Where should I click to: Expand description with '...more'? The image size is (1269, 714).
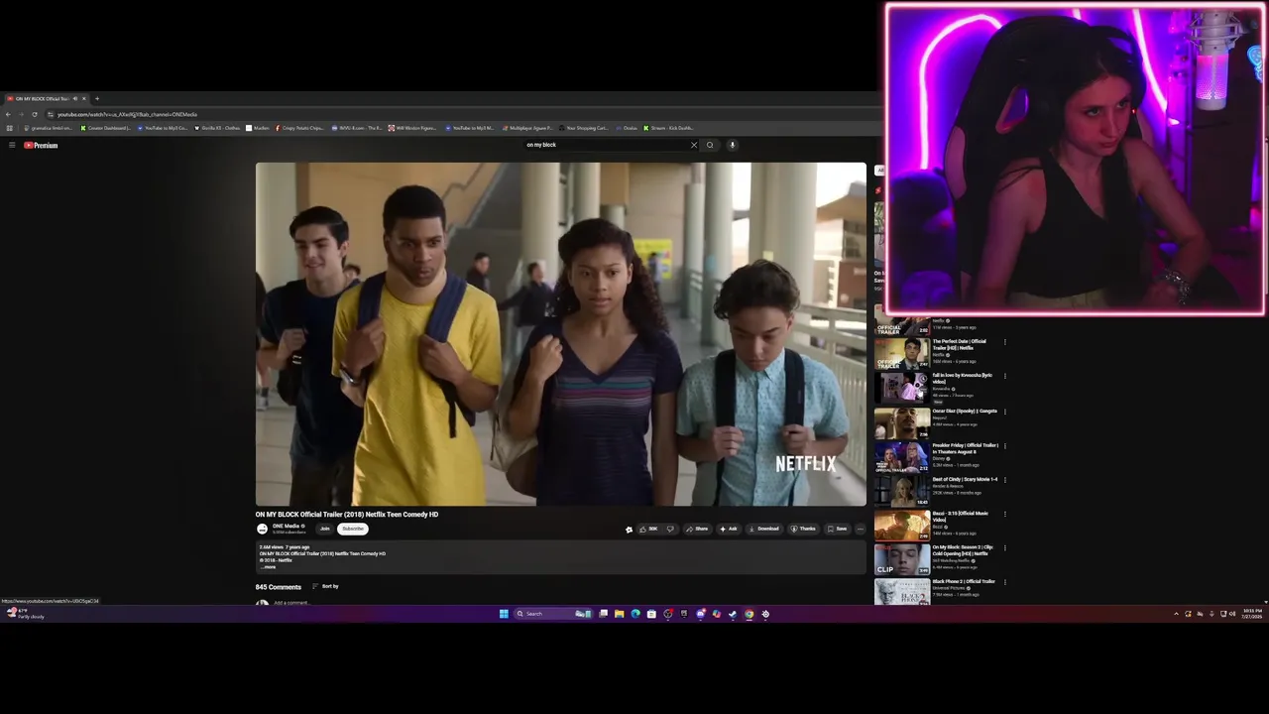coord(268,567)
